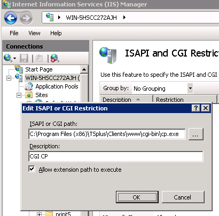
Task: Open the dropdown arrow next to connection globe
Action: click(x=14, y=58)
